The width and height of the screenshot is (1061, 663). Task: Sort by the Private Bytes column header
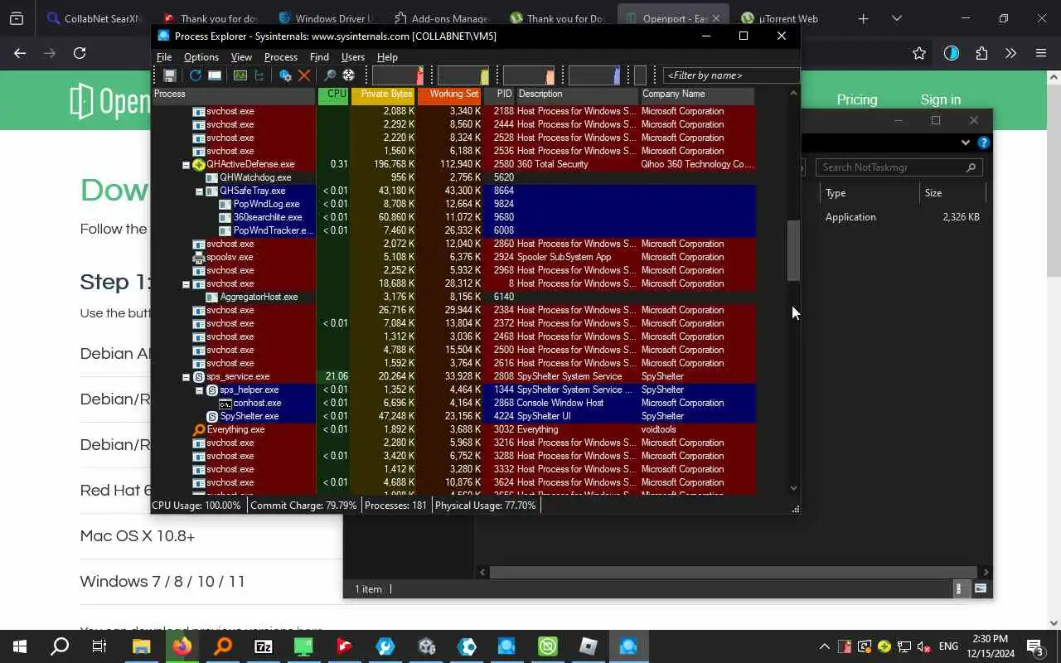click(x=383, y=95)
